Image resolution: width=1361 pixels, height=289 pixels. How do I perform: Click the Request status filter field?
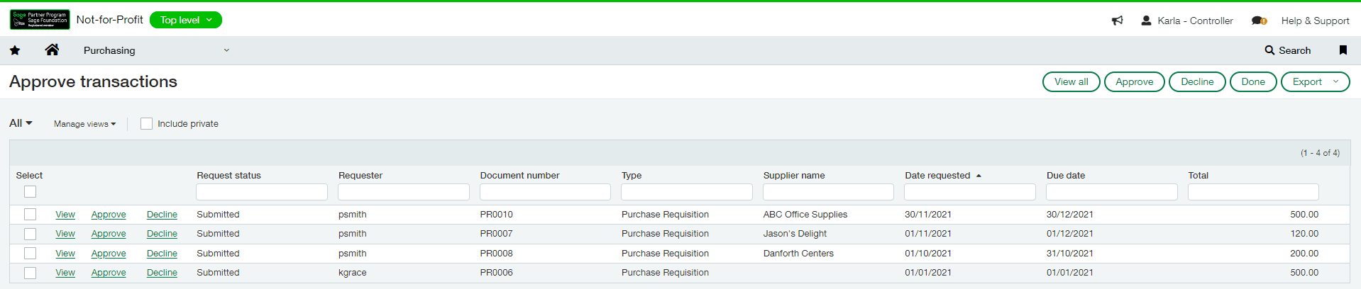click(262, 192)
